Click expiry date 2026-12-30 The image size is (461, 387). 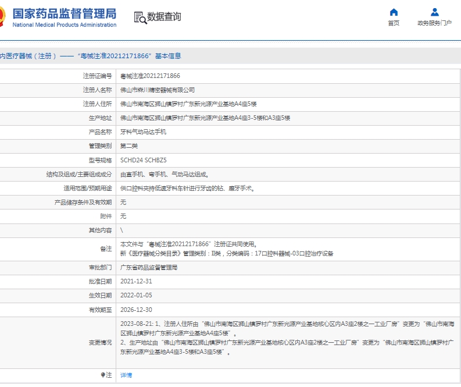coord(136,310)
